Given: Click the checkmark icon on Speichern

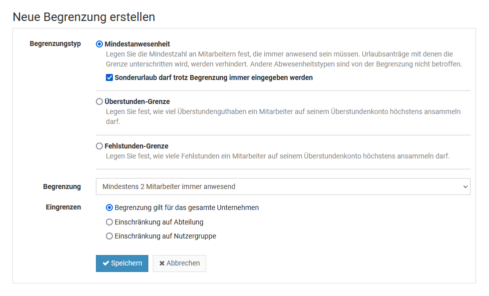Looking at the screenshot, I should tap(106, 263).
